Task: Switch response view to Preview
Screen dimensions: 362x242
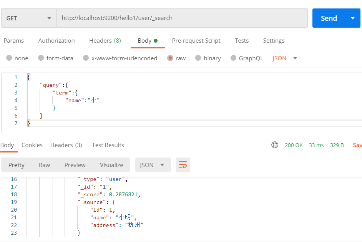Action: (75, 165)
